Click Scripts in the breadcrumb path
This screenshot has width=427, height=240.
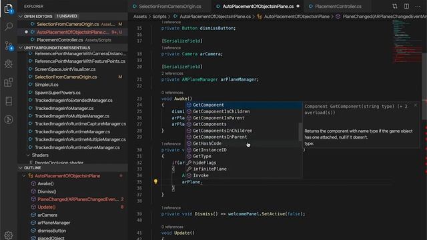[x=159, y=17]
